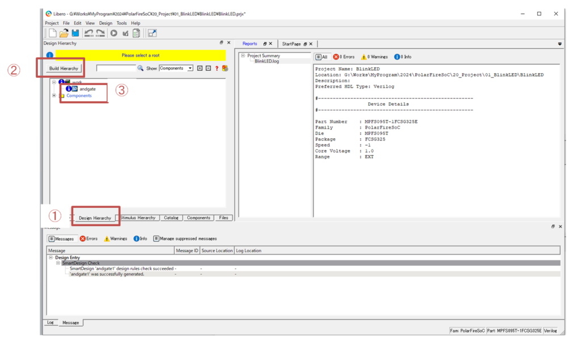The image size is (581, 349).
Task: Click the expand all plus icon beside Show
Action: [x=200, y=68]
